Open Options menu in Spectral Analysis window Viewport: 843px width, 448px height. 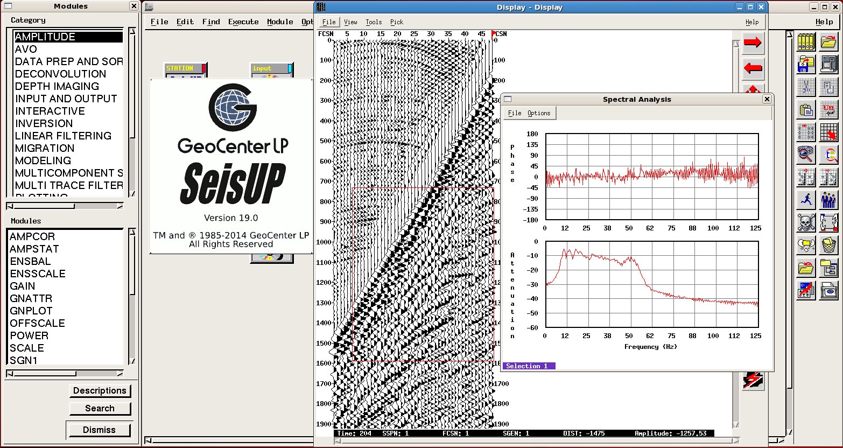click(x=539, y=113)
